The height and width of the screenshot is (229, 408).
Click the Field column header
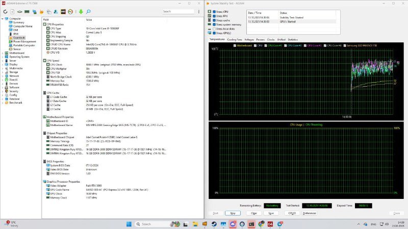(x=46, y=20)
